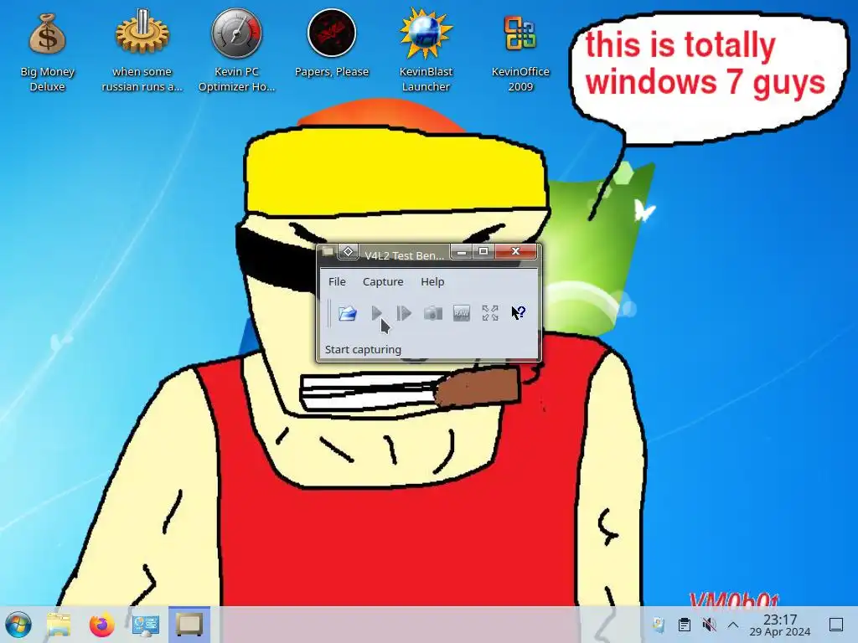The height and width of the screenshot is (643, 858).
Task: Start capturing with the play icon
Action: pos(376,313)
